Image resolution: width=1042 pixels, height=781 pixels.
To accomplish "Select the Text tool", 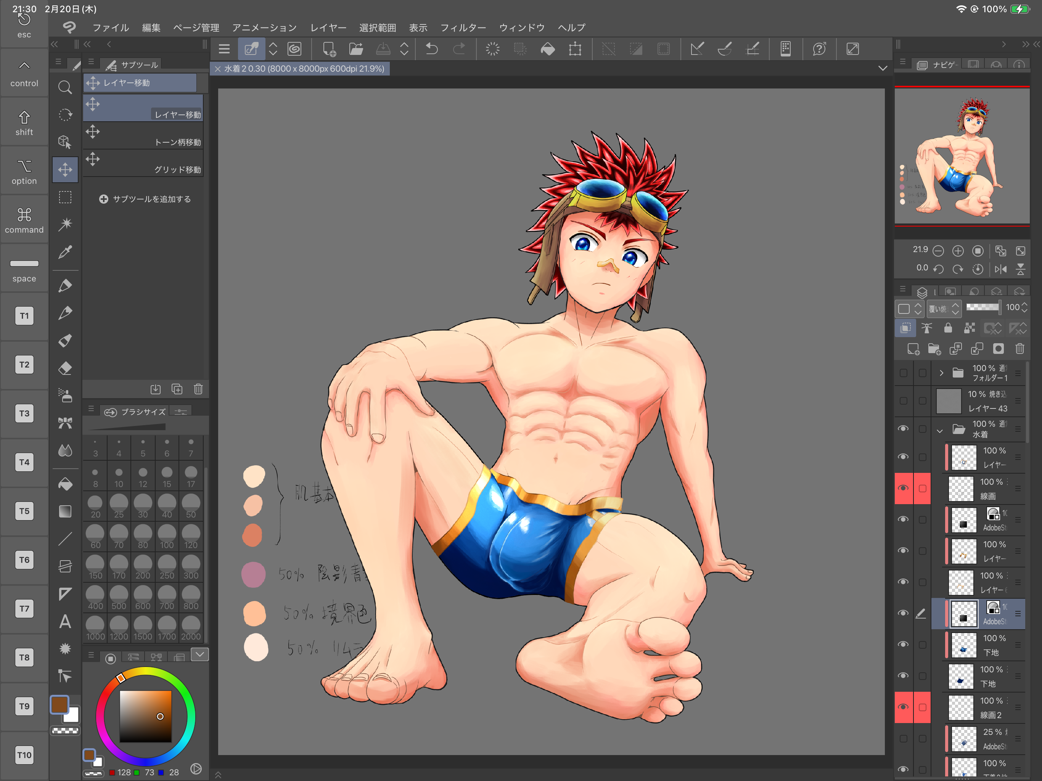I will pyautogui.click(x=65, y=622).
